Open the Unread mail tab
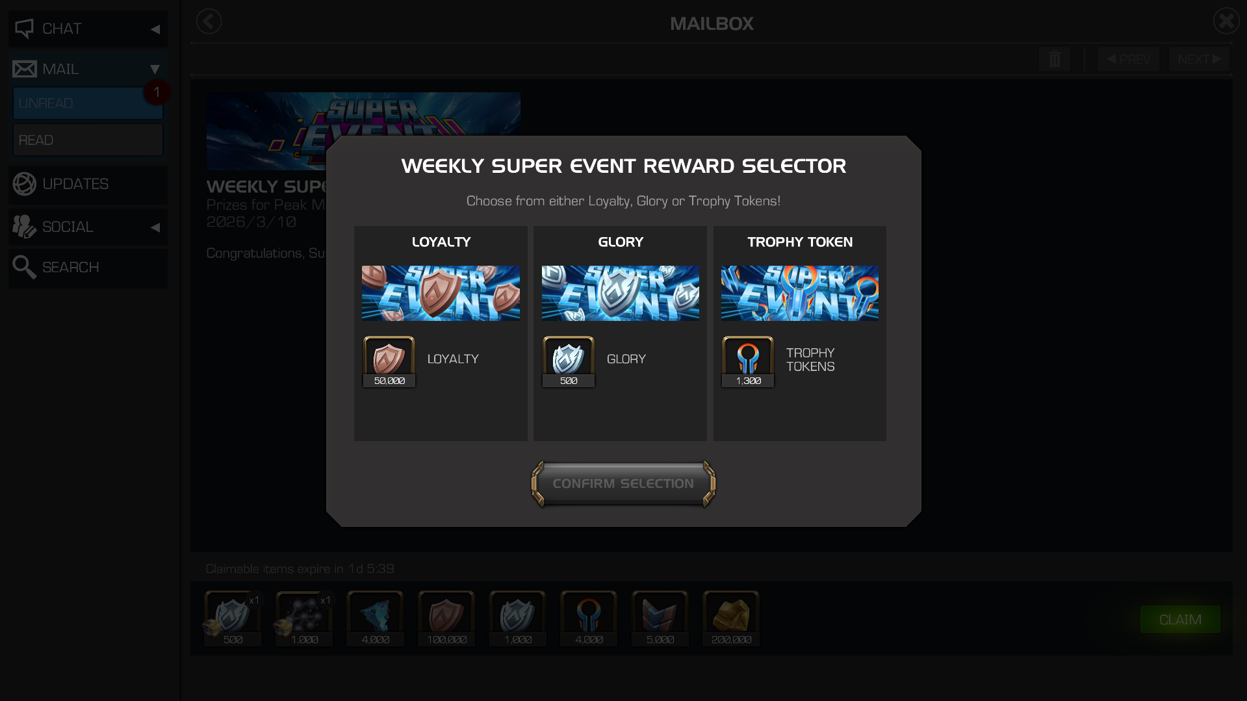 tap(88, 103)
